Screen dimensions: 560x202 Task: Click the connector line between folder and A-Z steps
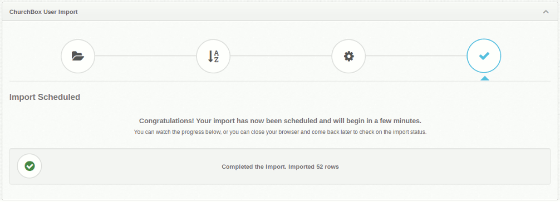[145, 56]
